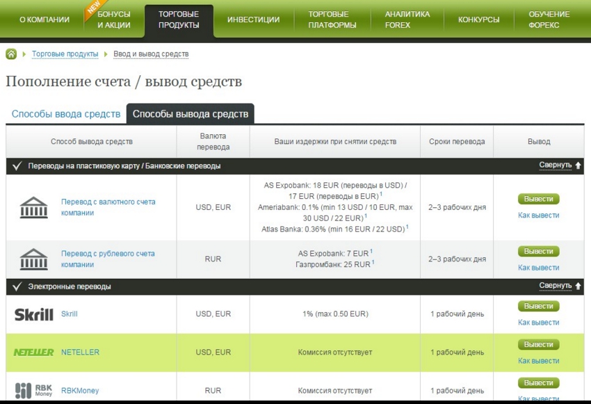Toggle checkmark beside Электронные переводы header

17,286
